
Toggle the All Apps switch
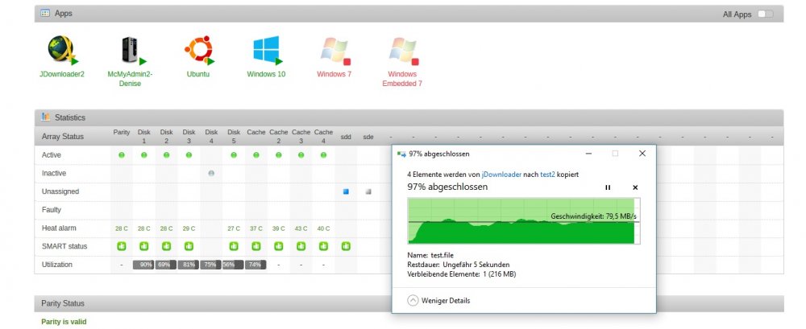click(765, 14)
